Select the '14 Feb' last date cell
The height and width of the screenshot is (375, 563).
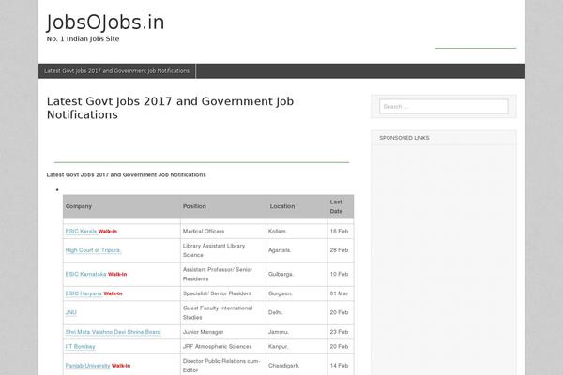pyautogui.click(x=339, y=366)
